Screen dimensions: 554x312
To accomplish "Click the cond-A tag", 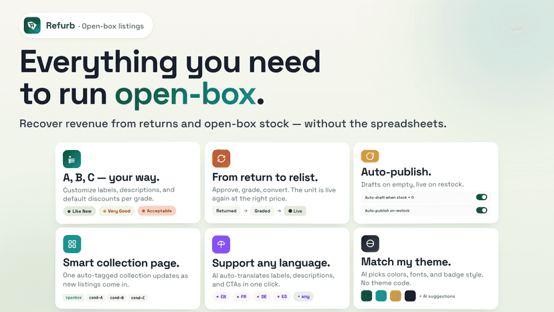I will coord(96,297).
